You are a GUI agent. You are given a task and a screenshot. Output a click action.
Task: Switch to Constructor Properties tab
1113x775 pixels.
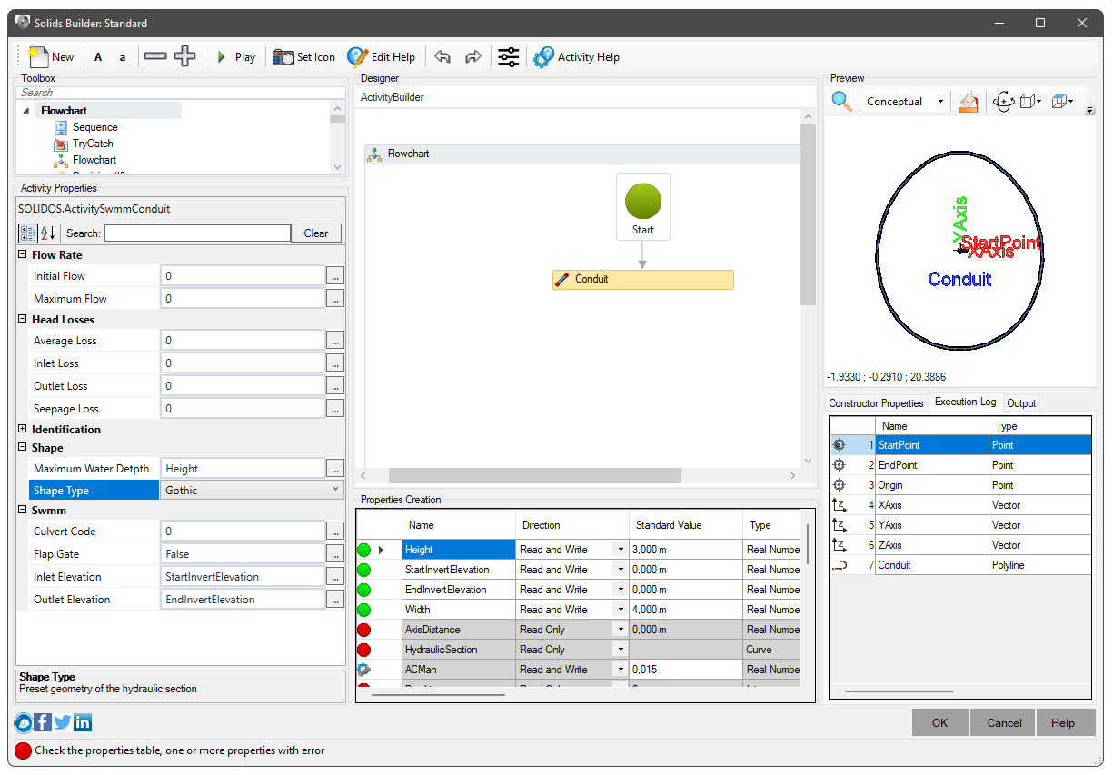[876, 403]
